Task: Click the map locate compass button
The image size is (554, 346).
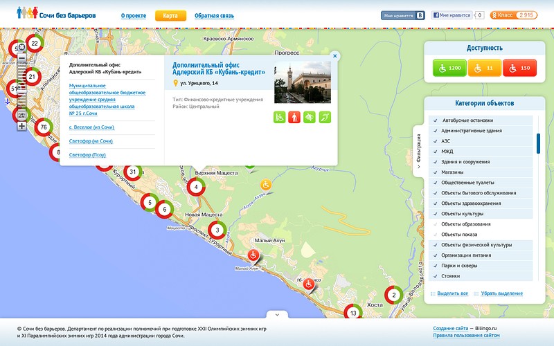Action: click(22, 47)
